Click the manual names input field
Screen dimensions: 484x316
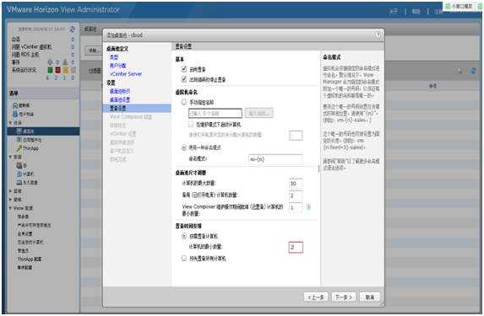tap(215, 114)
